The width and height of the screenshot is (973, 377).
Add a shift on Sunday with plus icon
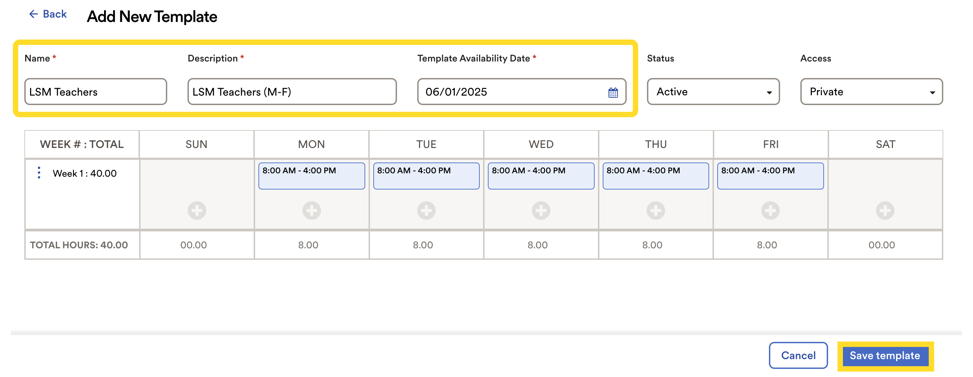pyautogui.click(x=197, y=210)
